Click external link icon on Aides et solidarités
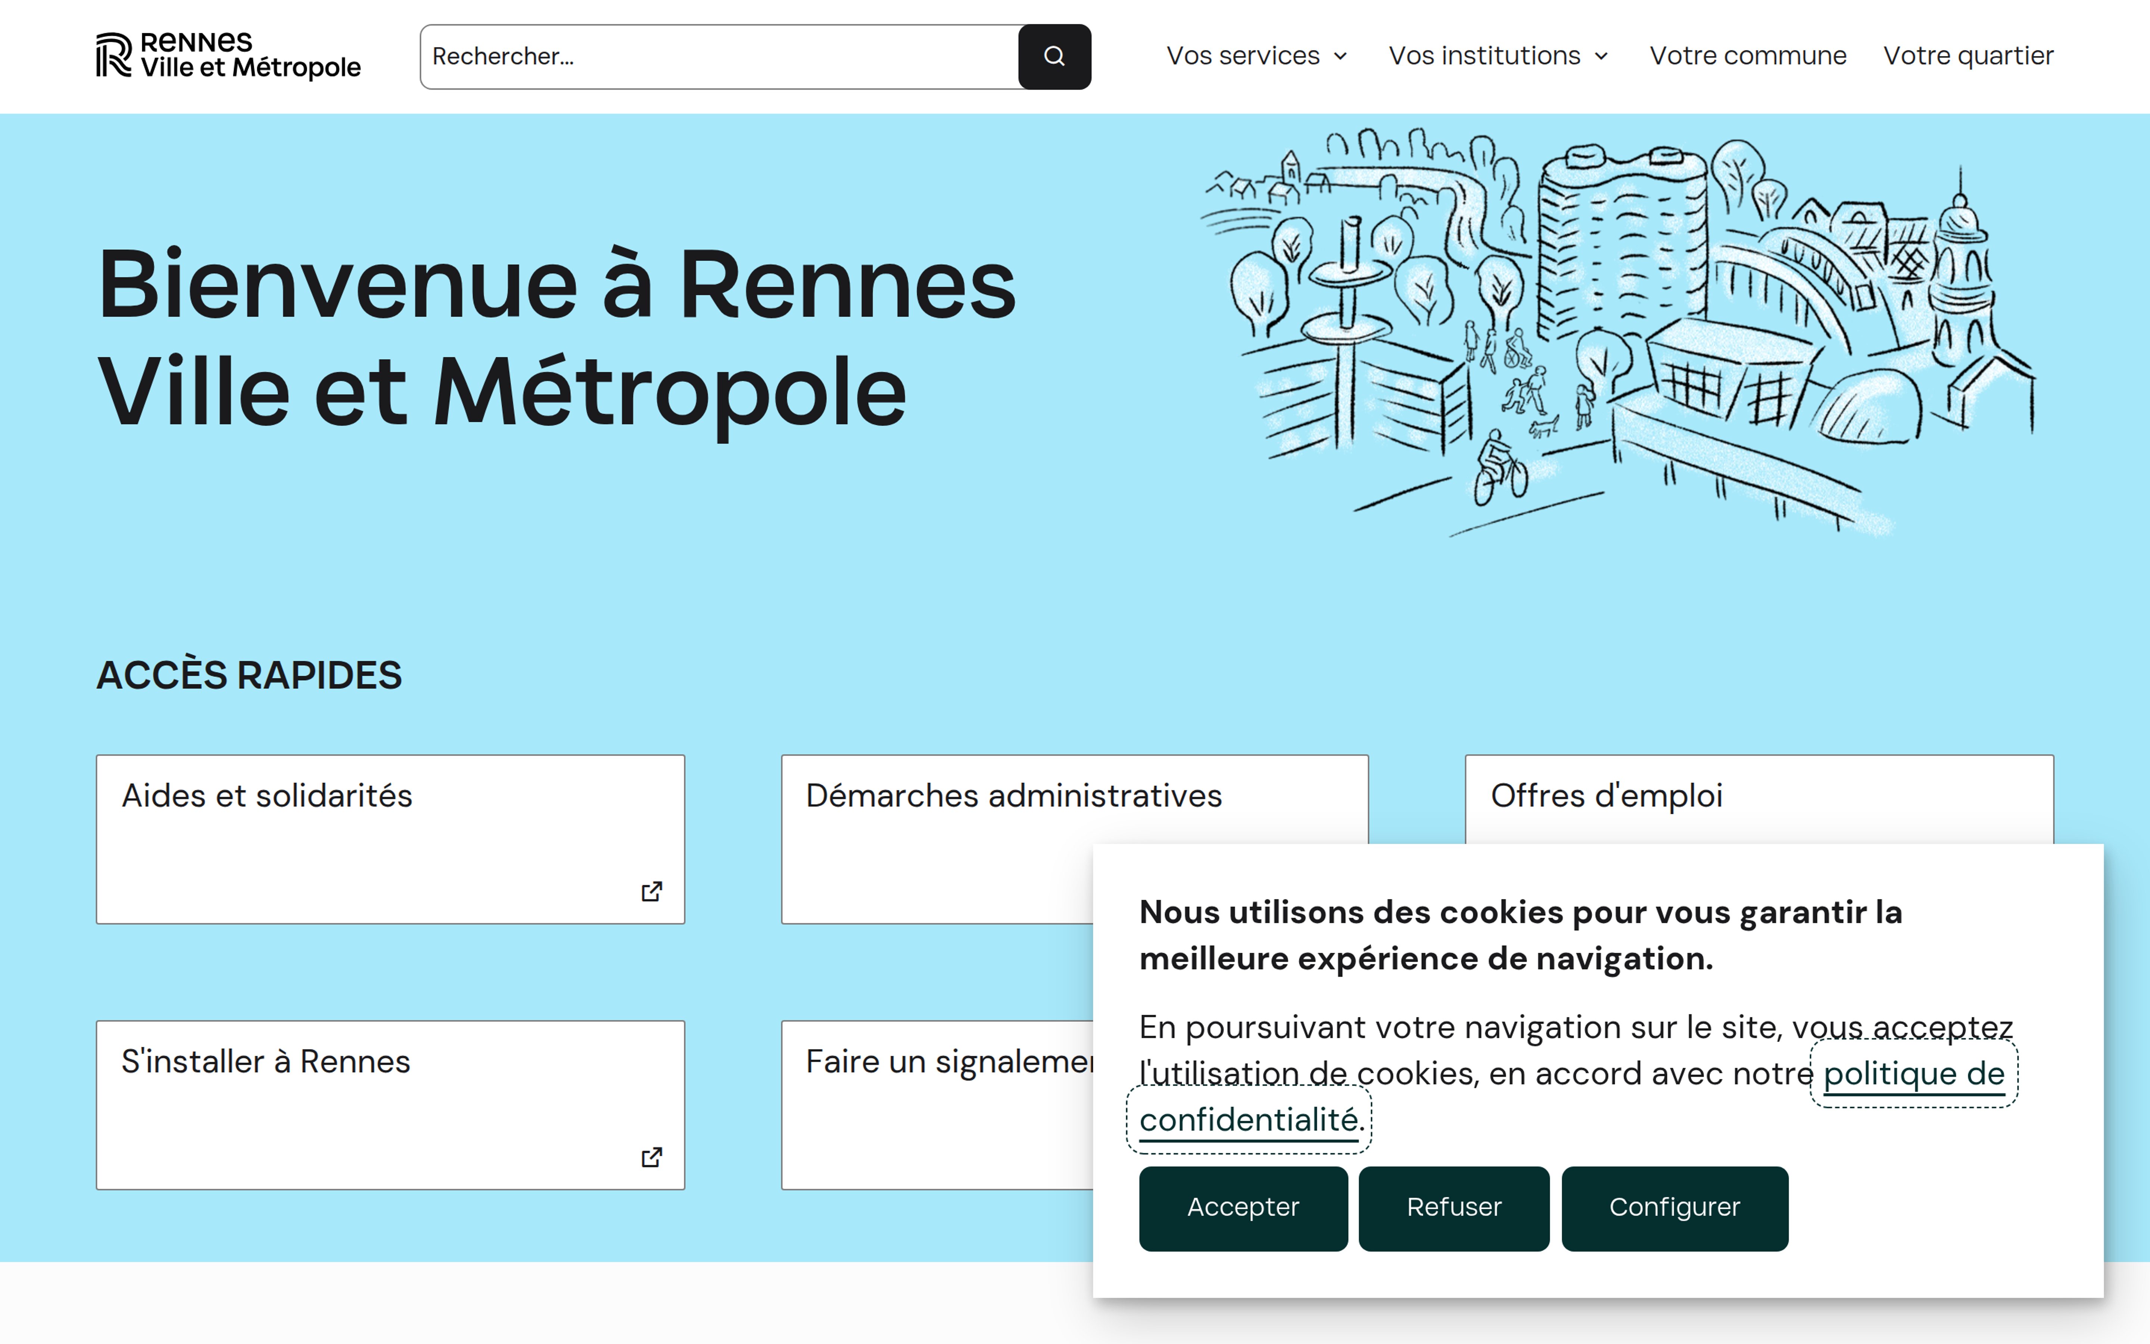The width and height of the screenshot is (2150, 1344). (651, 891)
